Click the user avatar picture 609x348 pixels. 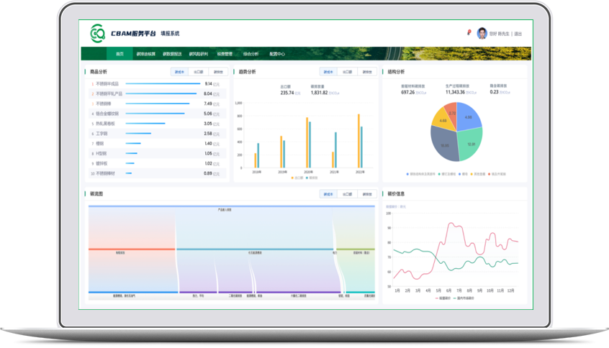482,33
